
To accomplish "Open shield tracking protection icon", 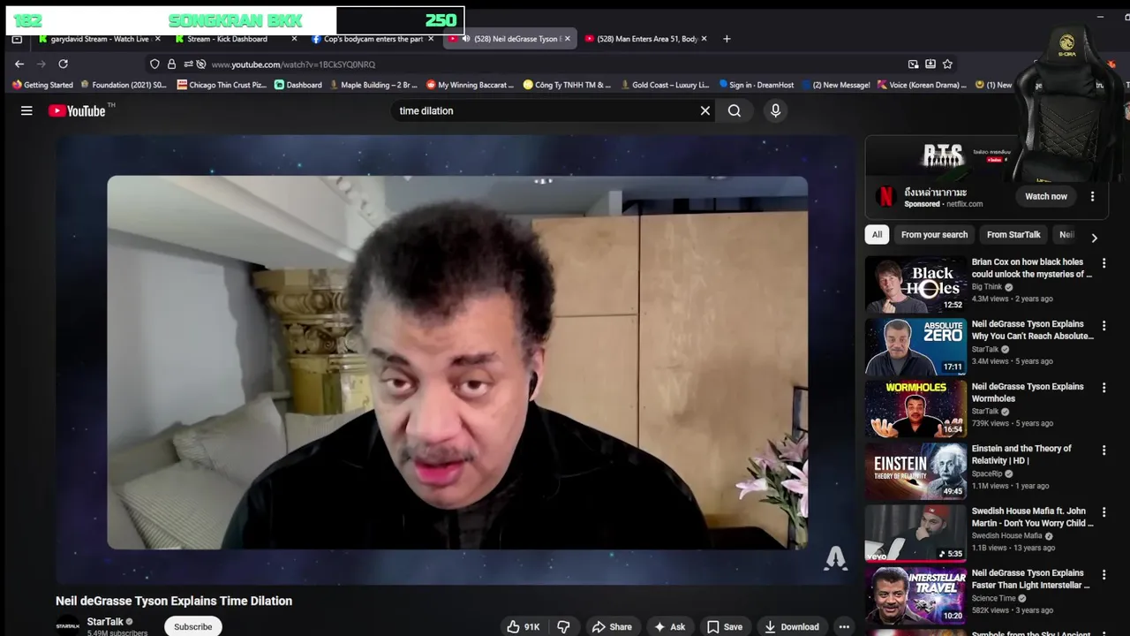I will [154, 64].
